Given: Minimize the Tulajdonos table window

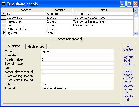Looking at the screenshot, I should pyautogui.click(x=123, y=4).
